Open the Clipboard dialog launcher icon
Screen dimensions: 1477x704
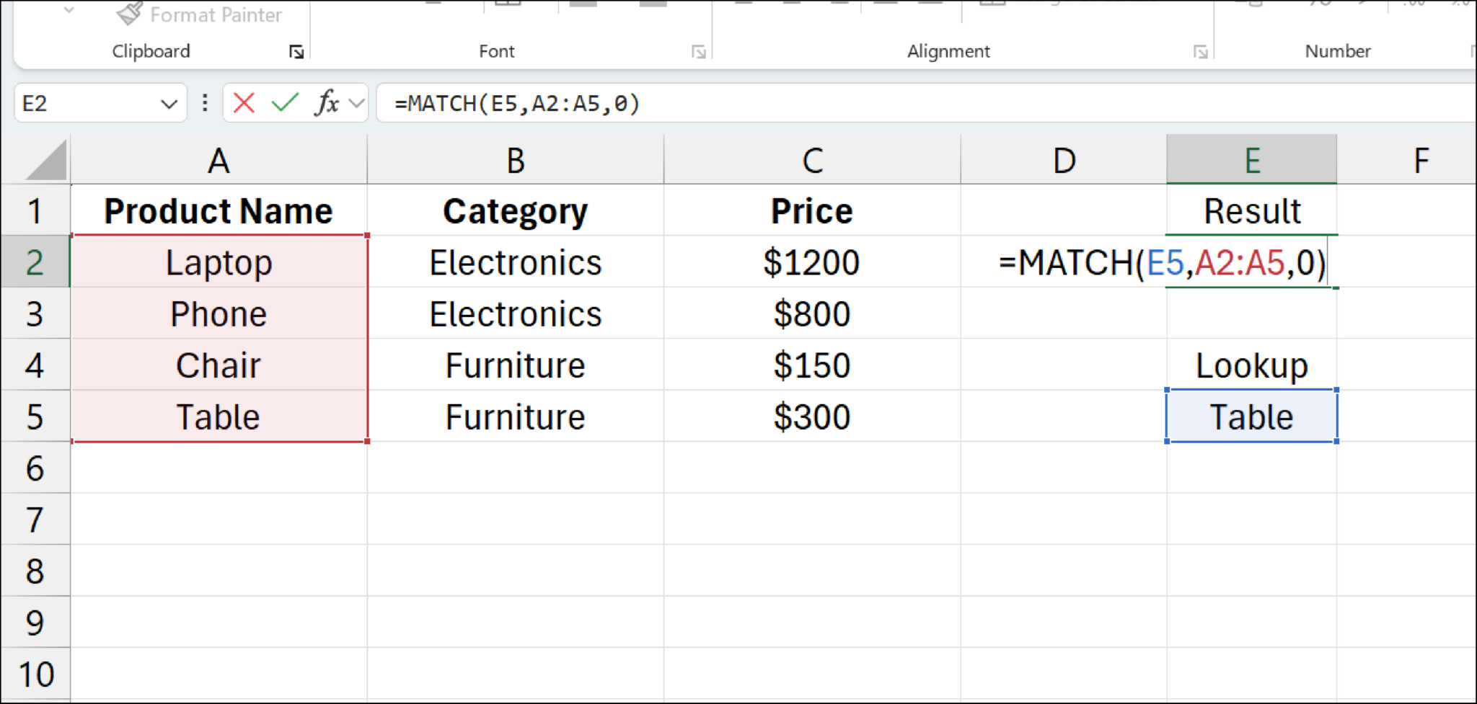(295, 51)
